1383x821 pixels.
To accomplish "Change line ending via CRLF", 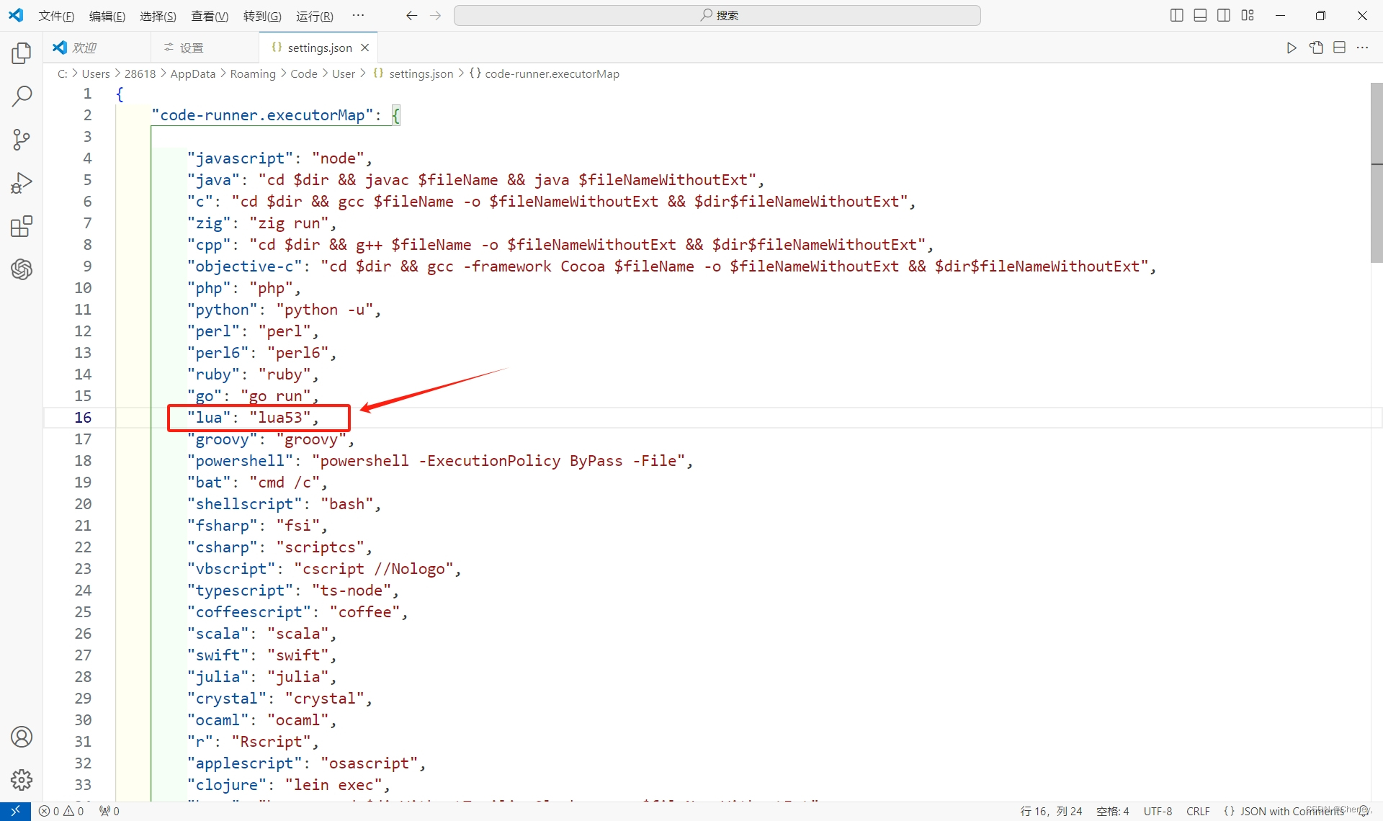I will [1198, 811].
